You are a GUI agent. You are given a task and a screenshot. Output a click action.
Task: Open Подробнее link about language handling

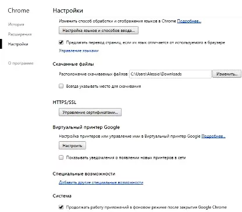coord(189,21)
